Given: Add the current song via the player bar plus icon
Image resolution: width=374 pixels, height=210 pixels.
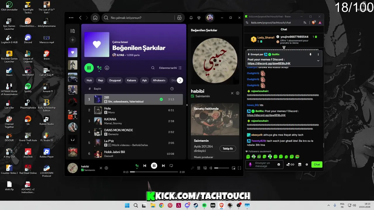Looking at the screenshot, I should (x=106, y=168).
